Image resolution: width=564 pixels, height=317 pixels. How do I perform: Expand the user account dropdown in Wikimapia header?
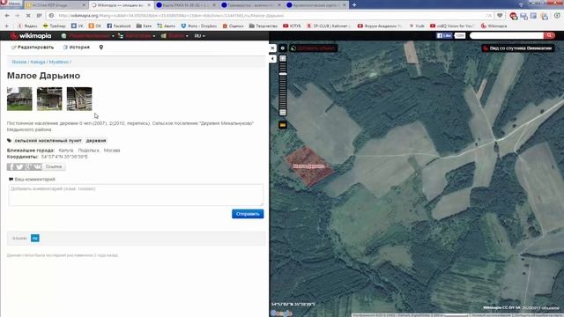click(x=88, y=36)
